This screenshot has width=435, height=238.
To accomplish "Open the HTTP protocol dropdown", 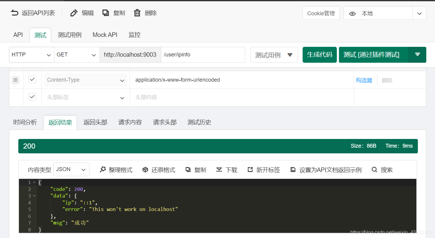I will 32,55.
